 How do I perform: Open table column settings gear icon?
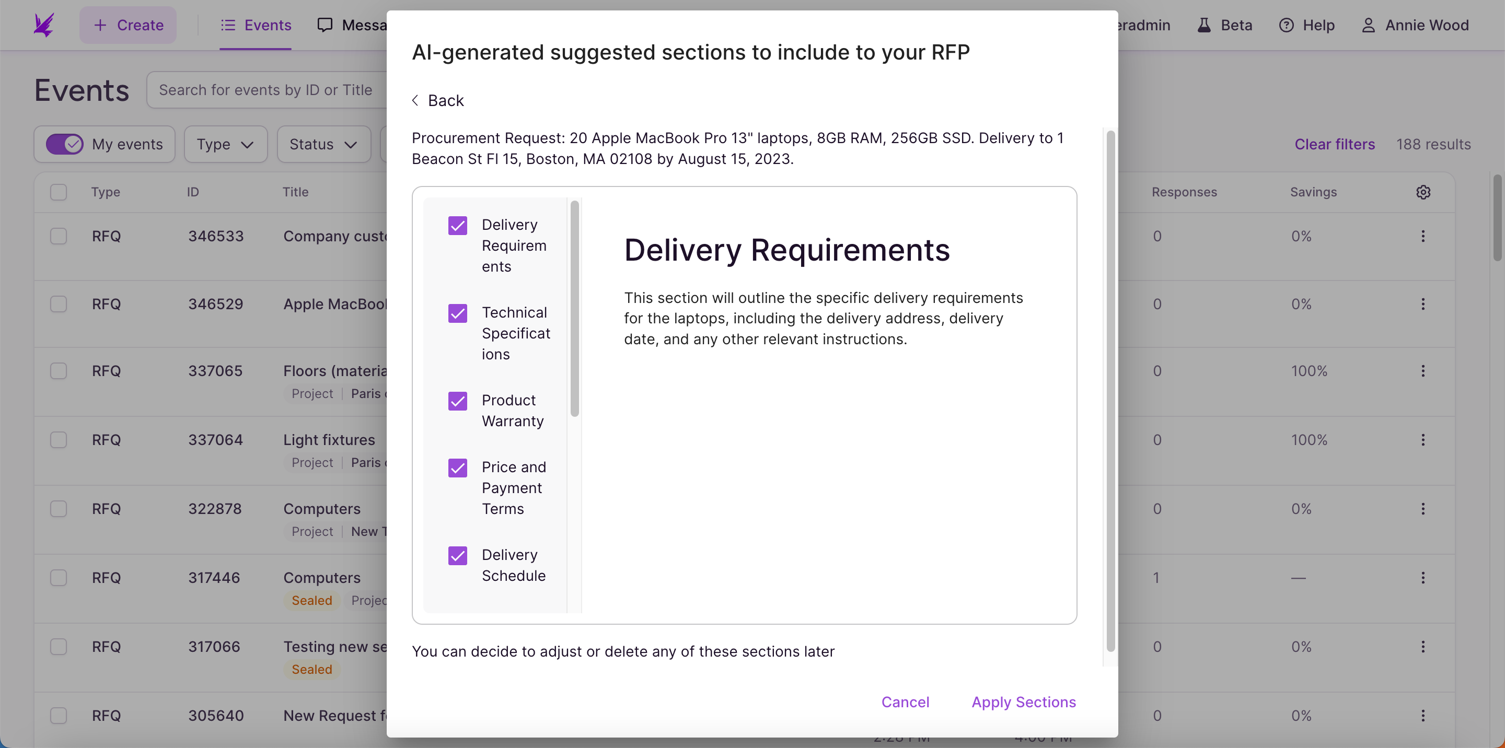pos(1423,192)
